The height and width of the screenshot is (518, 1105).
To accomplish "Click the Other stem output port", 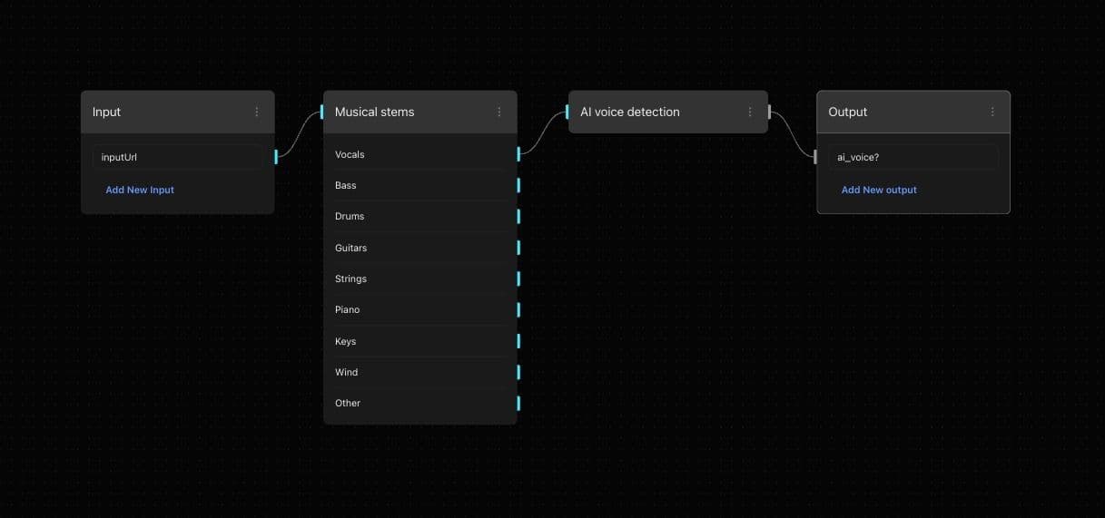I will pos(518,403).
